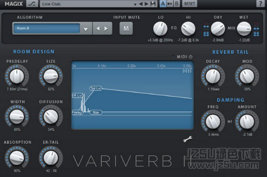The width and height of the screenshot is (267, 177).
Task: Click the WIDTH knob
Action: 17,117
